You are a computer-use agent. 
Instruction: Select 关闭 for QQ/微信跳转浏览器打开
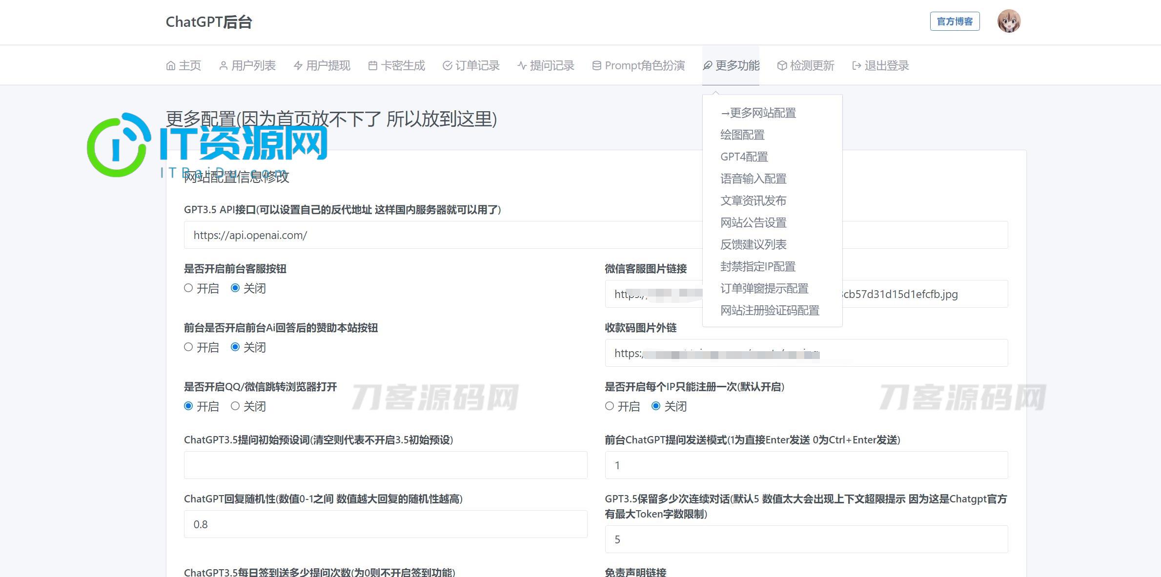(235, 406)
